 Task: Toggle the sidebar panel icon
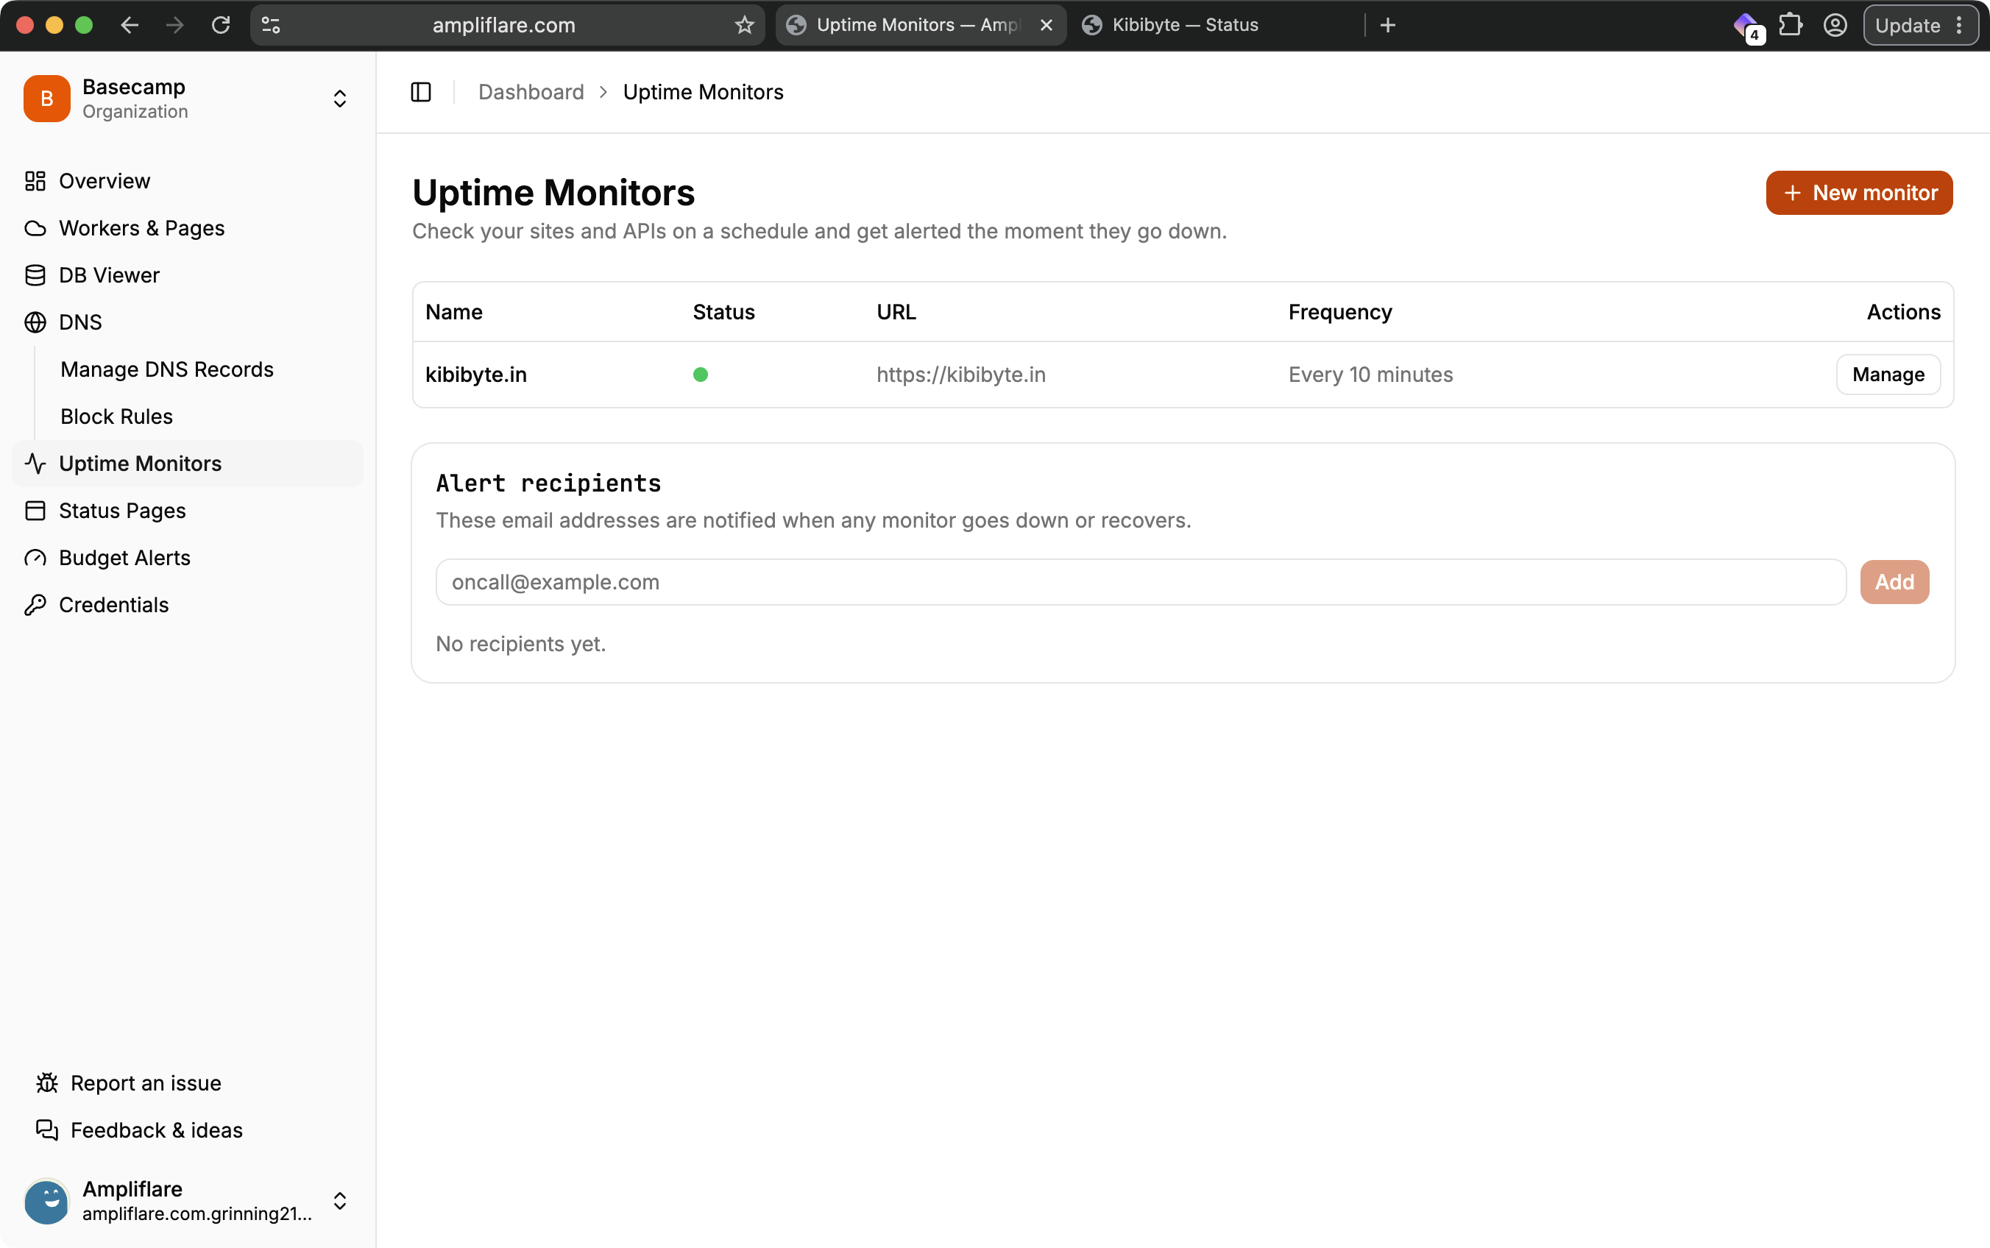tap(421, 92)
